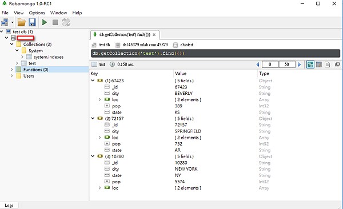Switch to text view mode icon

click(327, 65)
